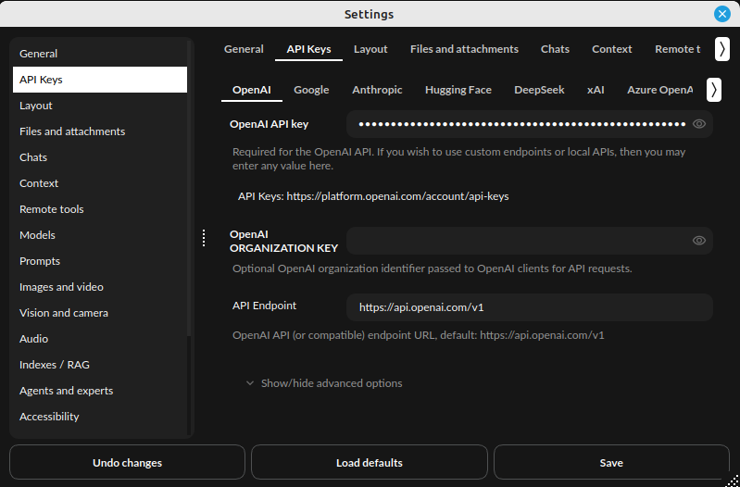The width and height of the screenshot is (740, 487).
Task: Click the 'API Endpoint' label
Action: 264,306
